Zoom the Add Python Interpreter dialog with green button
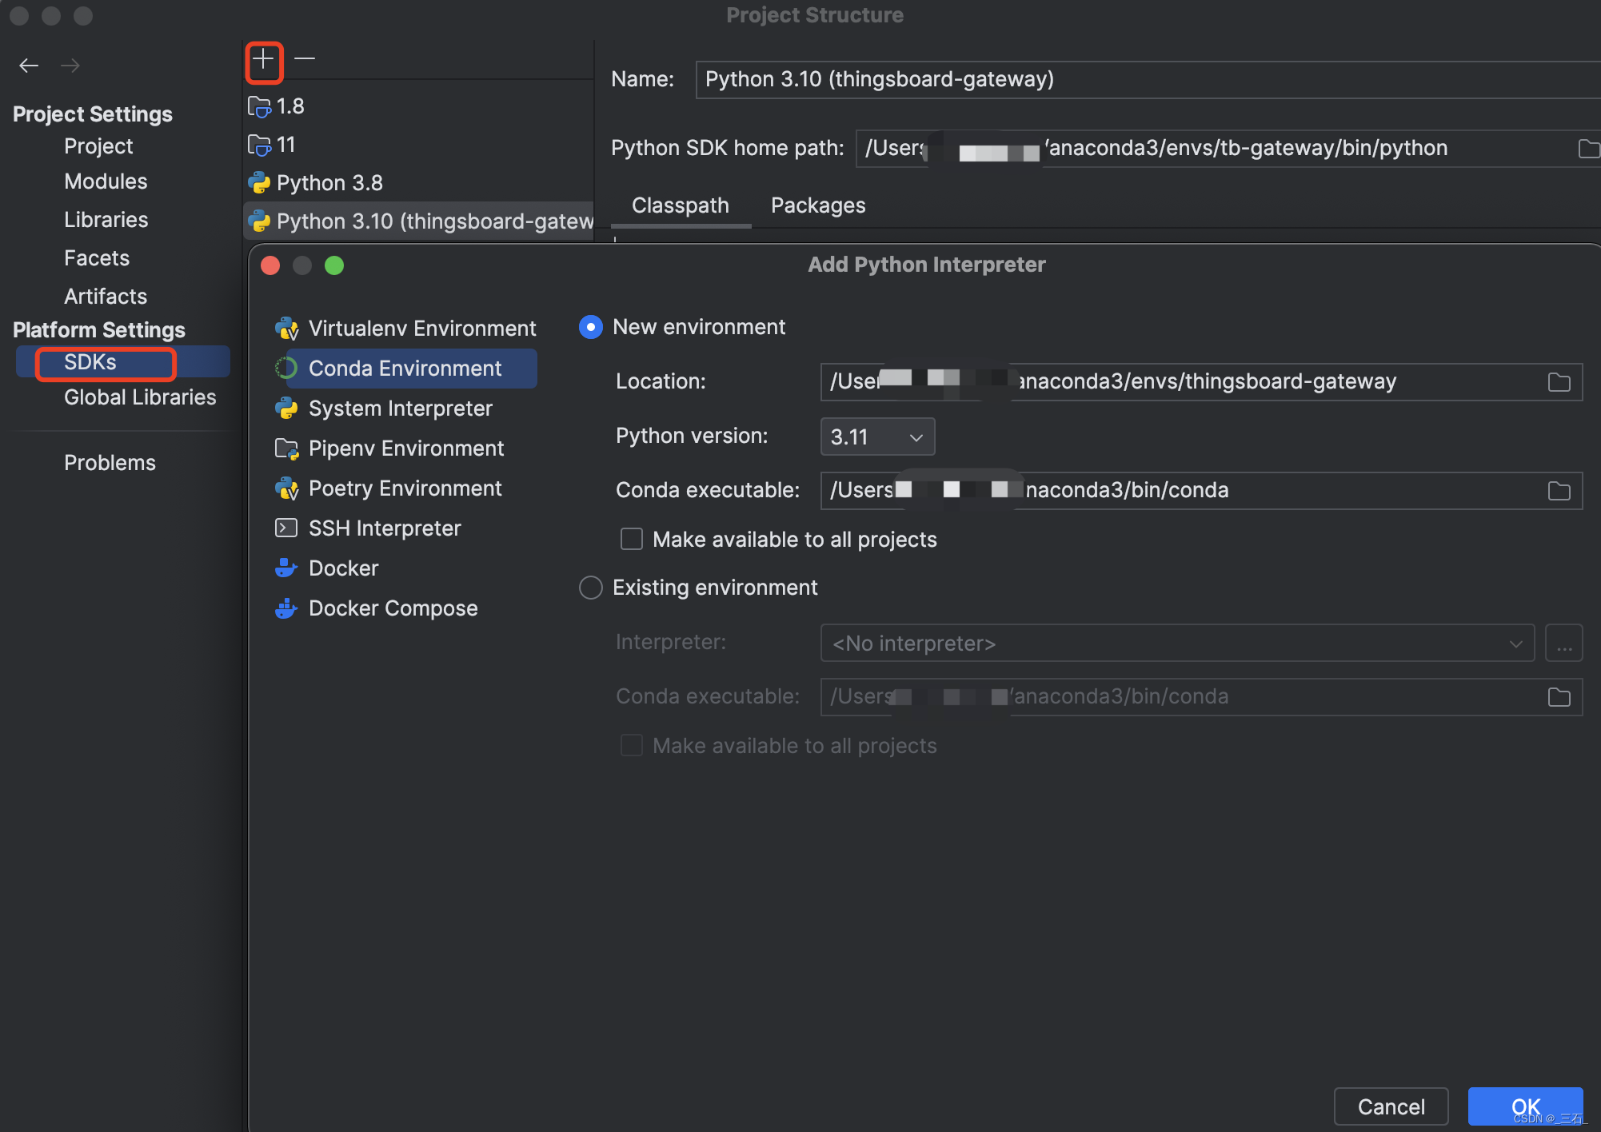Screen dimensions: 1601x1132 point(334,265)
